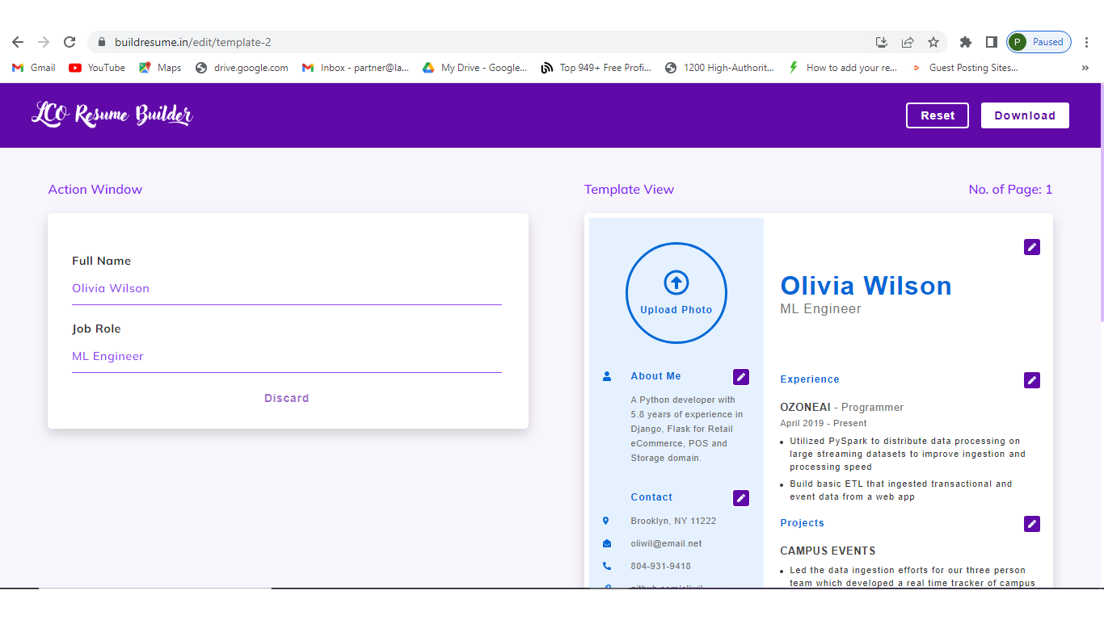Image resolution: width=1104 pixels, height=620 pixels.
Task: Expand the hidden bookmarks overflow chevron
Action: click(x=1085, y=68)
